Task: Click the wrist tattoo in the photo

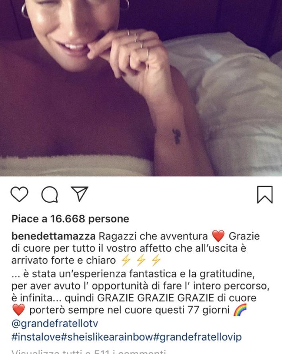Action: 176,136
